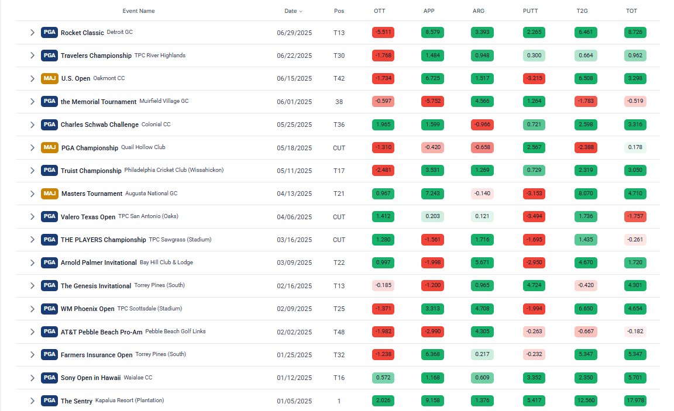Click the MAJ badge on U.S. Open
Viewport: 674px width, 411px height.
[x=49, y=78]
